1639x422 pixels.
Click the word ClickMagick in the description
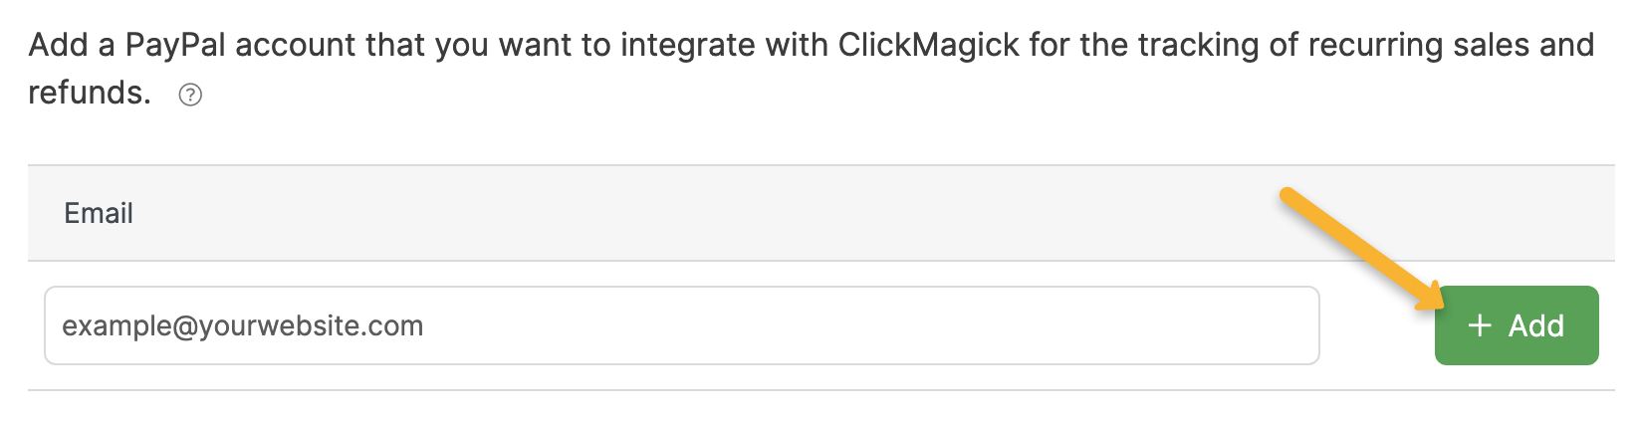pyautogui.click(x=929, y=46)
